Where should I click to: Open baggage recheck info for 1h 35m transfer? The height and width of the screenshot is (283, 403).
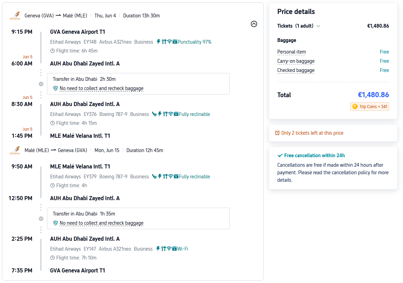[101, 223]
